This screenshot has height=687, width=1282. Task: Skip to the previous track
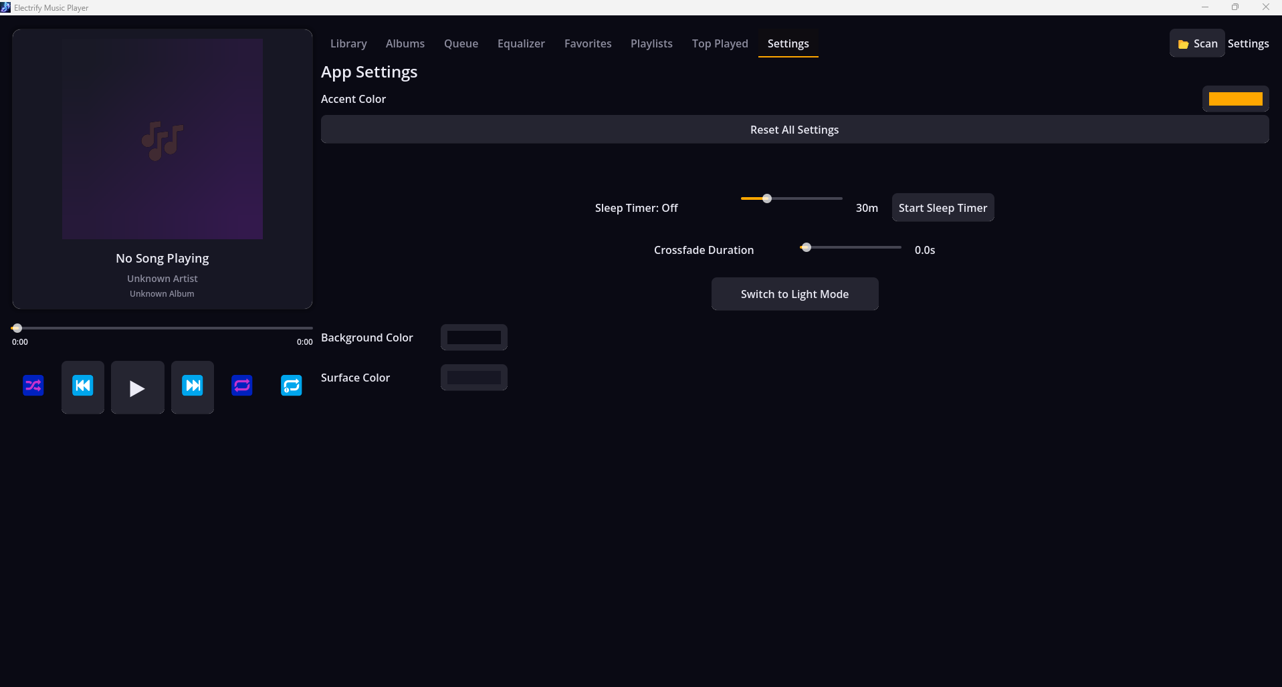83,387
